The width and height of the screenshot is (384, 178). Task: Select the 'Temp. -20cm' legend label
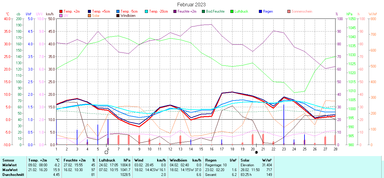[158, 11]
